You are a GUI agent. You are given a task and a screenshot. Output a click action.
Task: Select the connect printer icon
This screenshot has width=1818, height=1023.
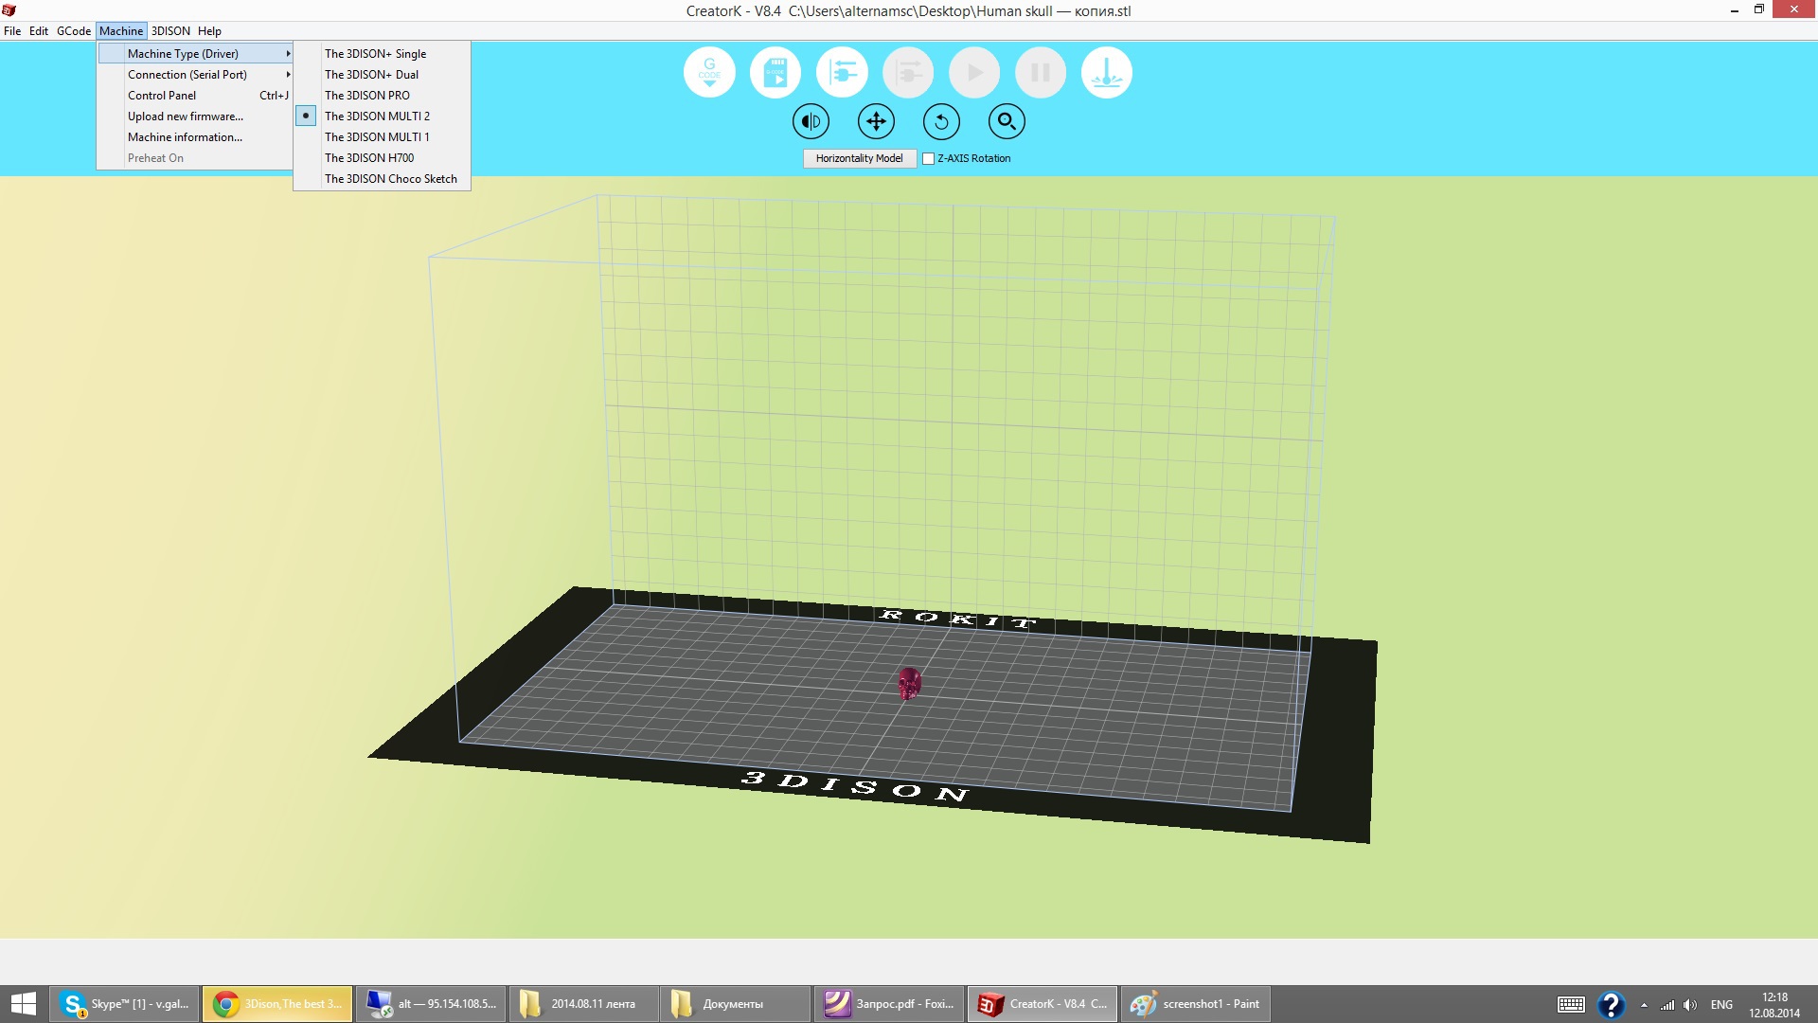point(842,72)
